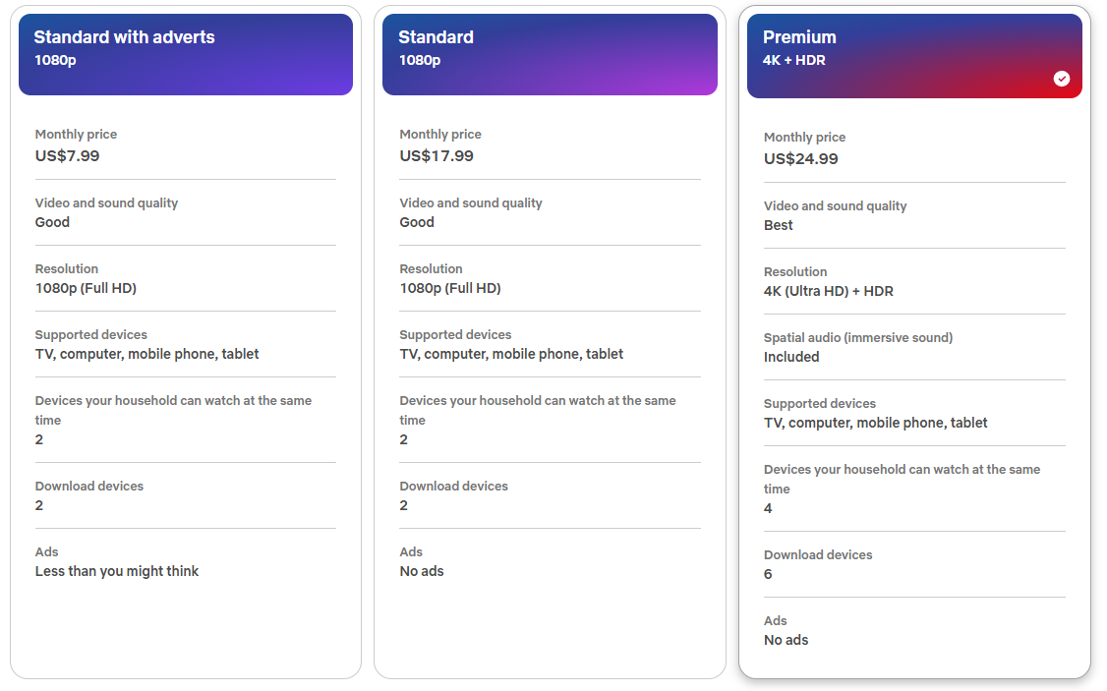Click the US$17.99 monthly price
The width and height of the screenshot is (1107, 691).
click(437, 155)
